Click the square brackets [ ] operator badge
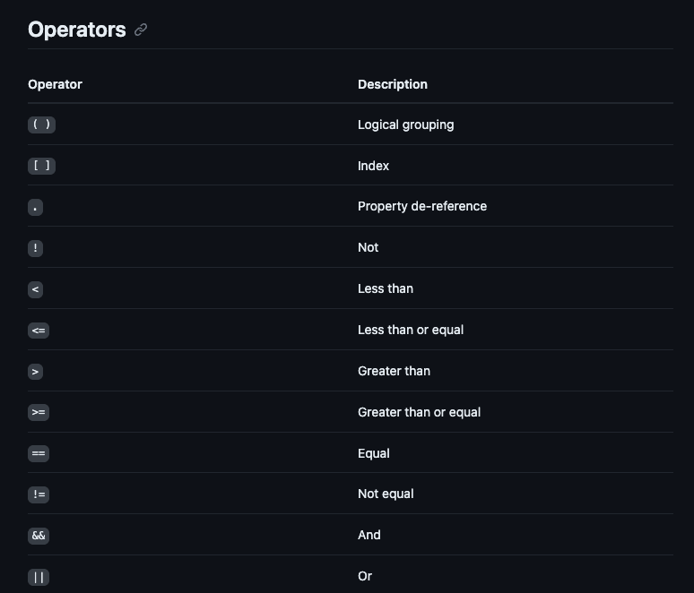Screen dimensions: 694x593 point(41,166)
